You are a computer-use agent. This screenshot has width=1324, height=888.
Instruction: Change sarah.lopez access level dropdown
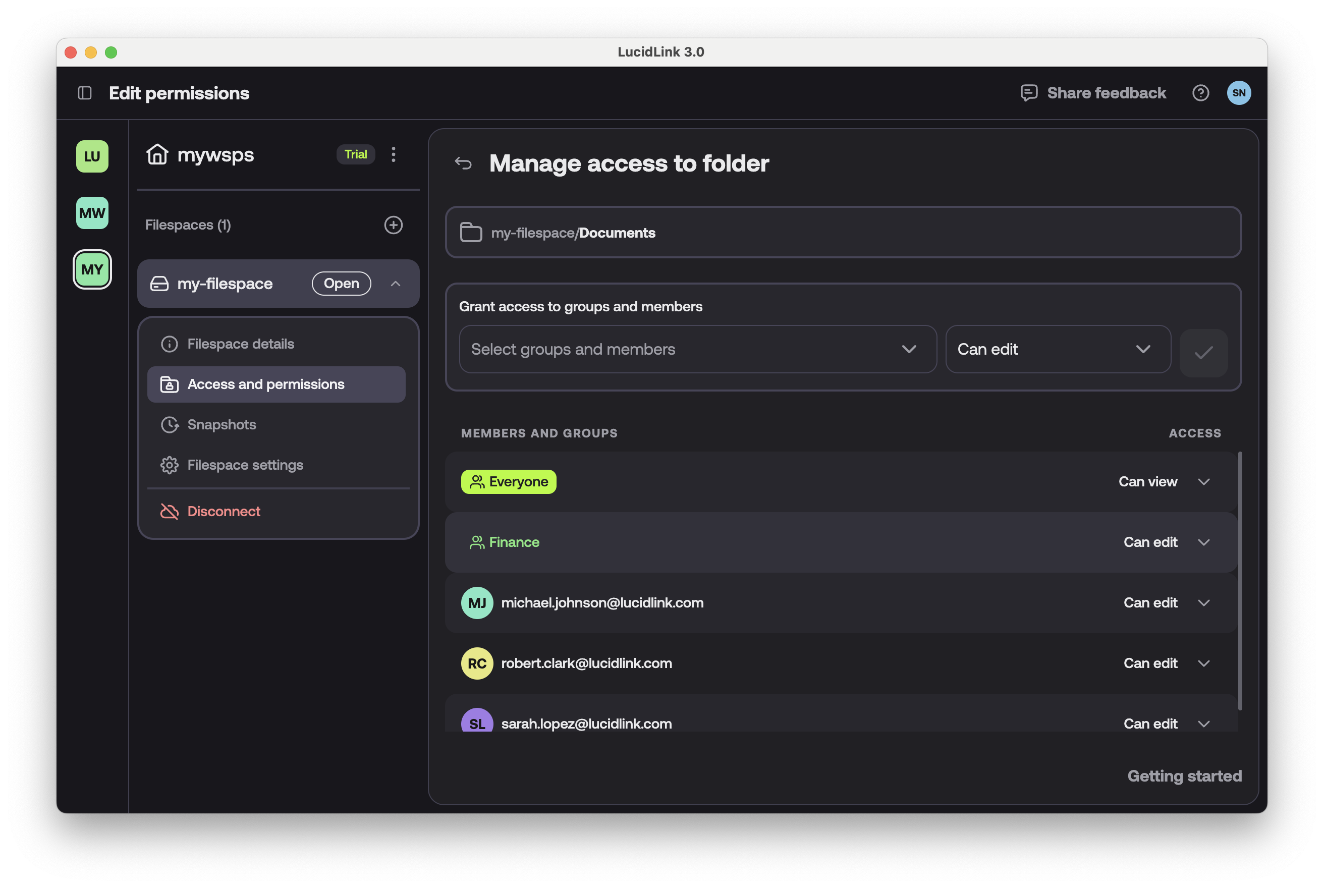tap(1167, 724)
